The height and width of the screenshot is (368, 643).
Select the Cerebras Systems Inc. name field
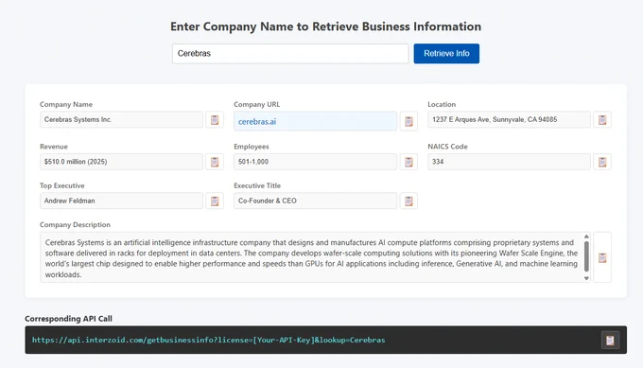121,120
